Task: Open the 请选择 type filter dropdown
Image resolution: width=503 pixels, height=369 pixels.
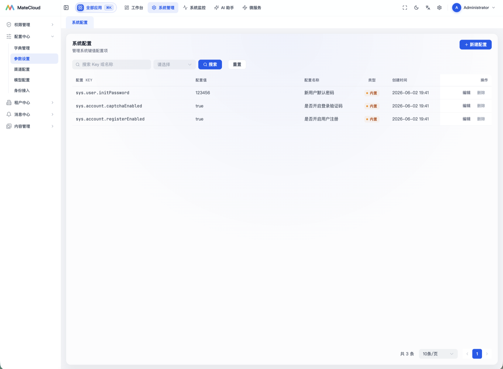Action: 174,65
